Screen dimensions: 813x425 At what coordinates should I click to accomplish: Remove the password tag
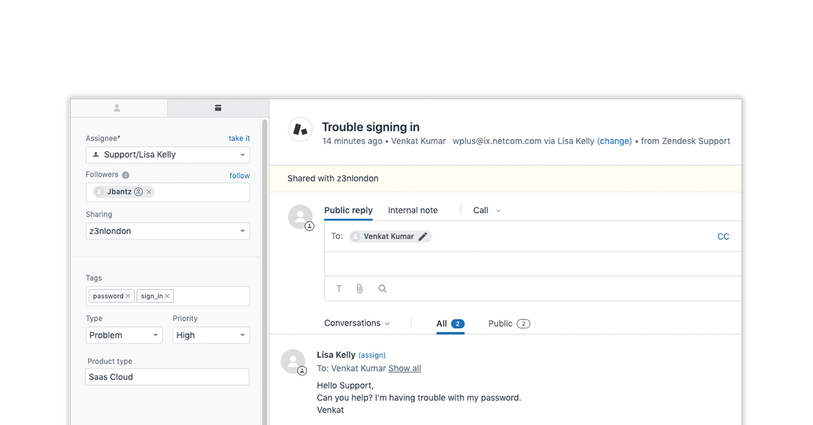click(128, 296)
